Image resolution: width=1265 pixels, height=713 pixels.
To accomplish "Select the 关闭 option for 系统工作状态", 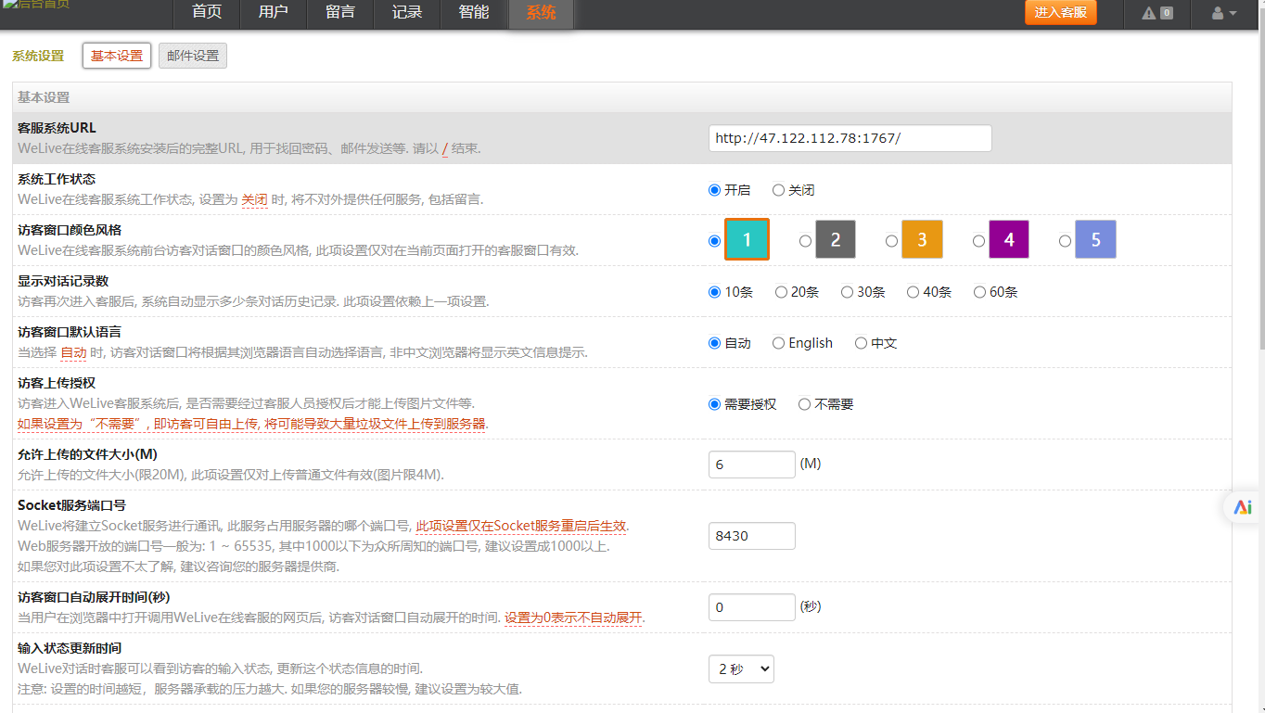I will pyautogui.click(x=778, y=189).
